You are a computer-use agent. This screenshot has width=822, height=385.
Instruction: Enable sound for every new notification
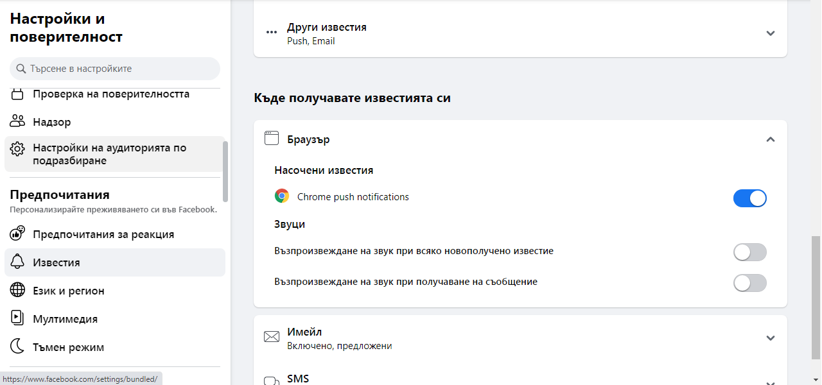(x=749, y=252)
